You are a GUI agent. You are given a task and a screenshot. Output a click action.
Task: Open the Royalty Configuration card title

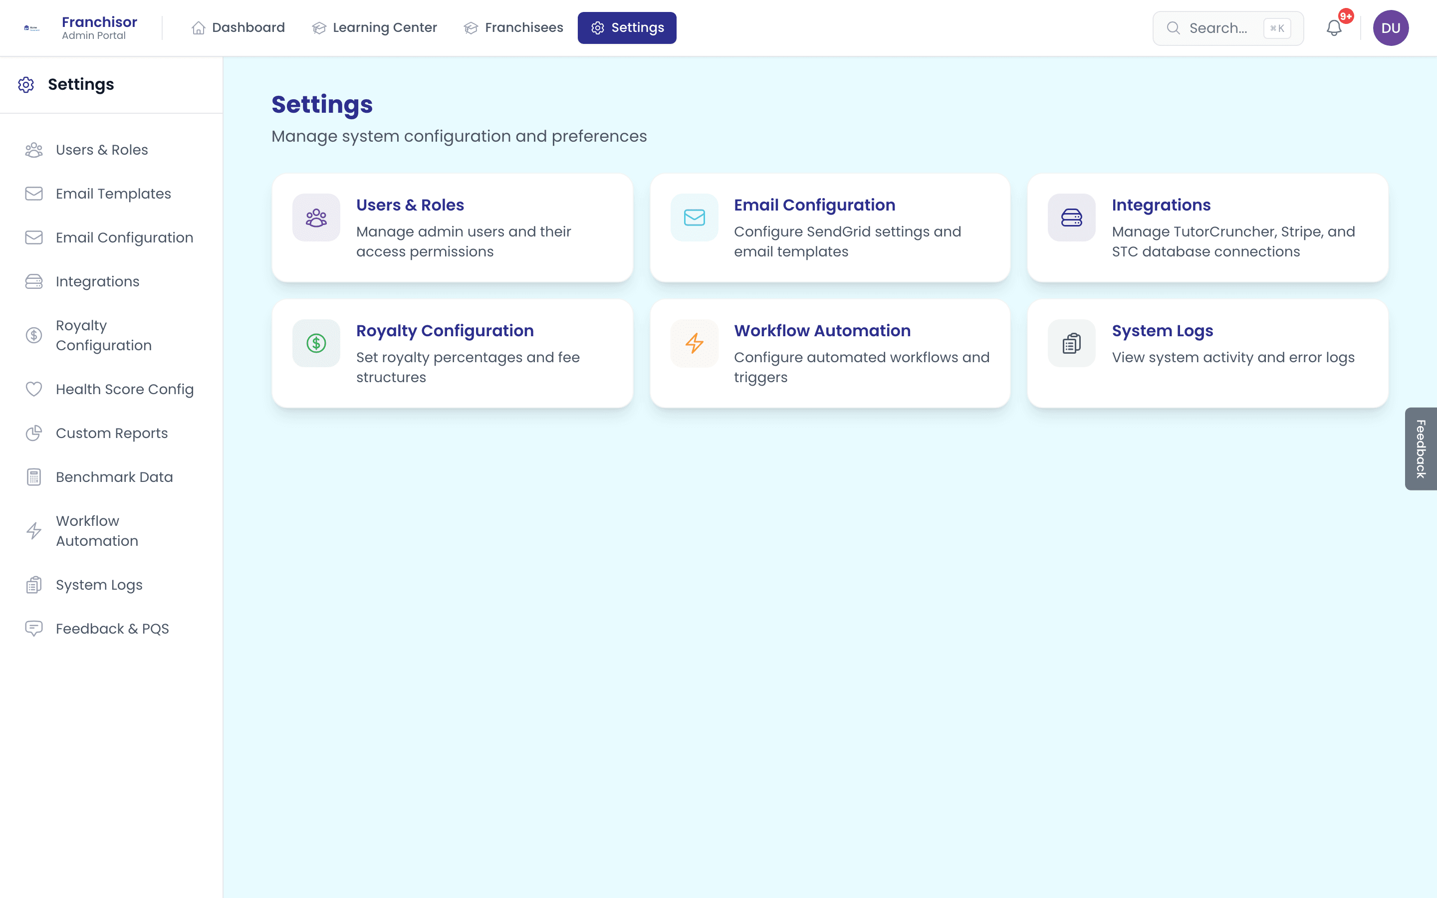pyautogui.click(x=445, y=331)
